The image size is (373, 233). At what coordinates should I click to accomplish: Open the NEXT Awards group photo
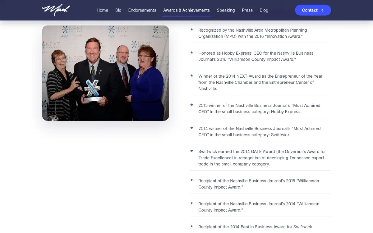point(105,73)
